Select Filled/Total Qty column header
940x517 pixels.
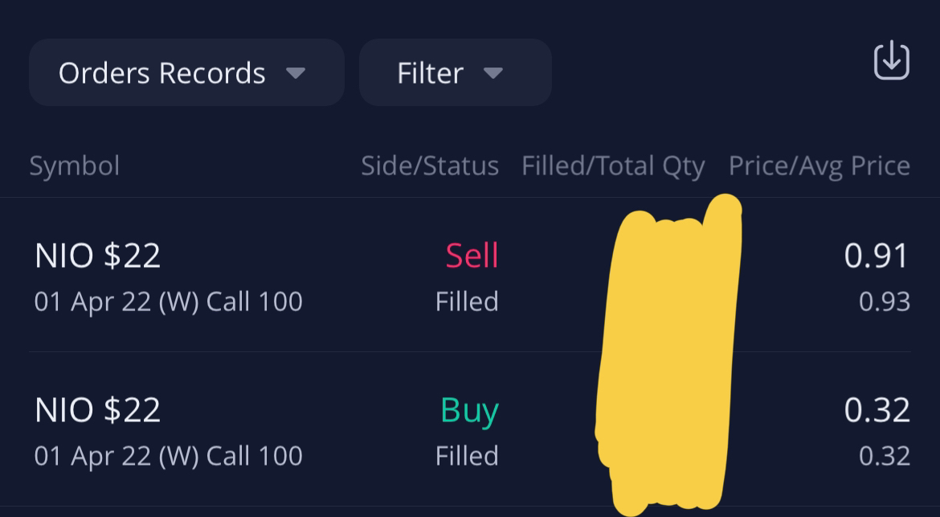[613, 166]
